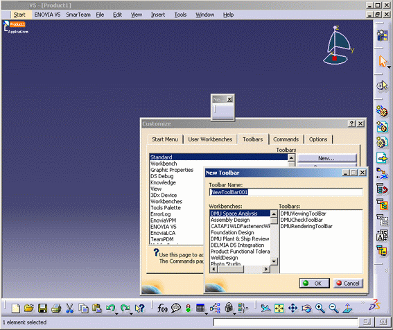Click the Fit All In icon
This screenshot has width=393, height=330.
tap(279, 308)
